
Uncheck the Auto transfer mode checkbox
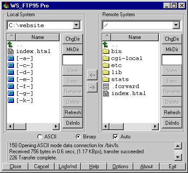(115, 137)
